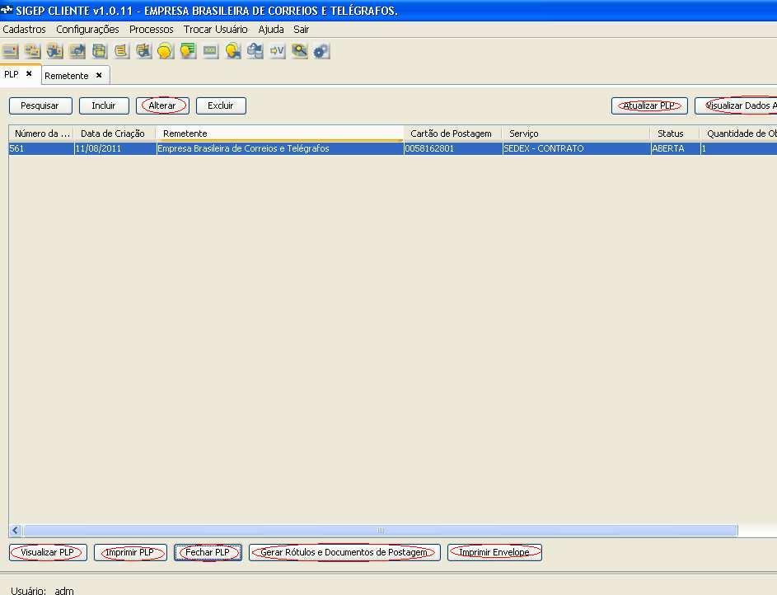Open the Cadastros menu
The height and width of the screenshot is (595, 777).
[x=24, y=29]
